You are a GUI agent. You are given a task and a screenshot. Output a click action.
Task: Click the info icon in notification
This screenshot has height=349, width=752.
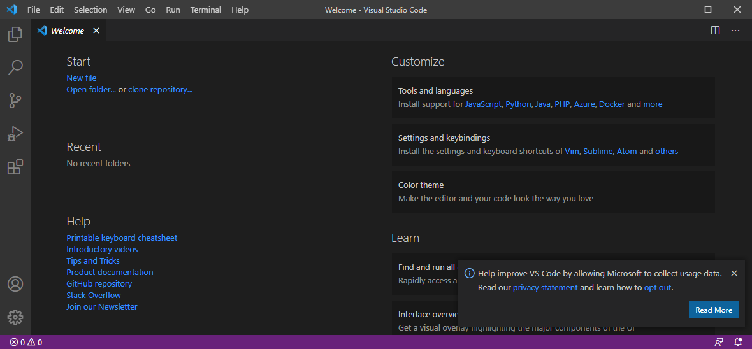(470, 273)
